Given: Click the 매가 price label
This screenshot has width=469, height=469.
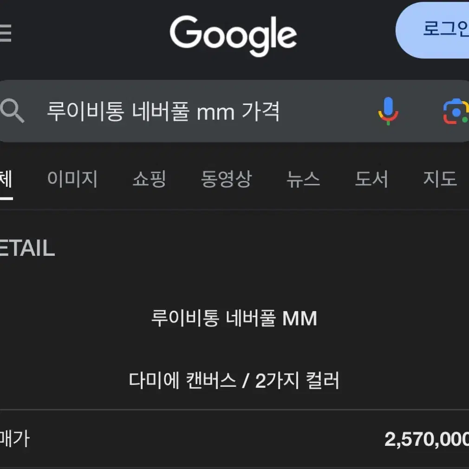Looking at the screenshot, I should [x=15, y=439].
